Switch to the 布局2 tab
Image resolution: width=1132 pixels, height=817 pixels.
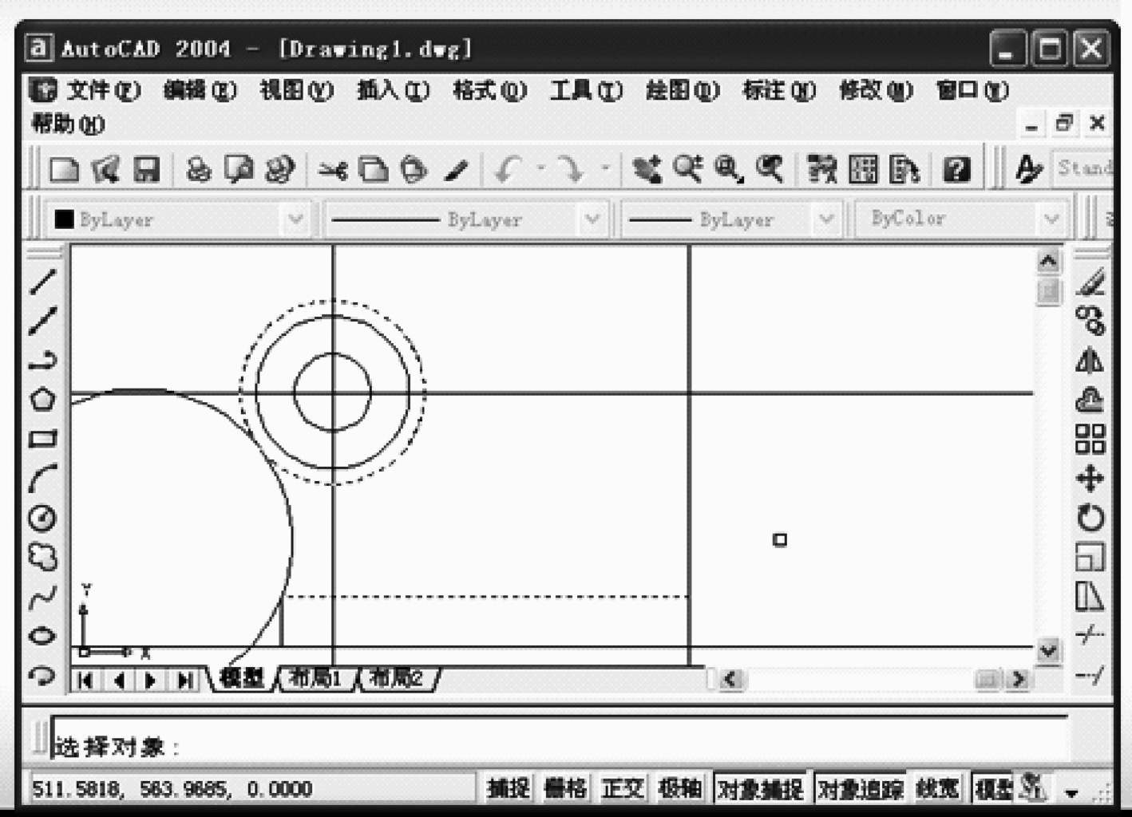(397, 679)
